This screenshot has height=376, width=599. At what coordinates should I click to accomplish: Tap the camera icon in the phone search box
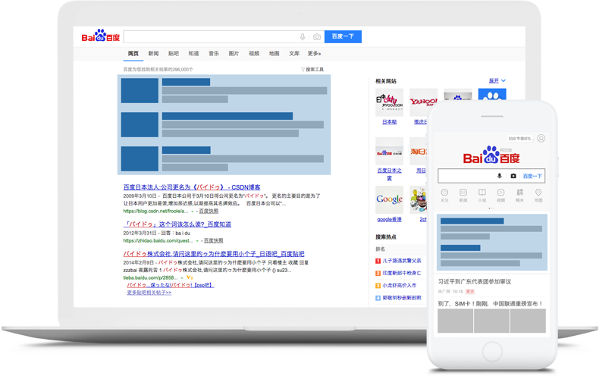[x=513, y=176]
